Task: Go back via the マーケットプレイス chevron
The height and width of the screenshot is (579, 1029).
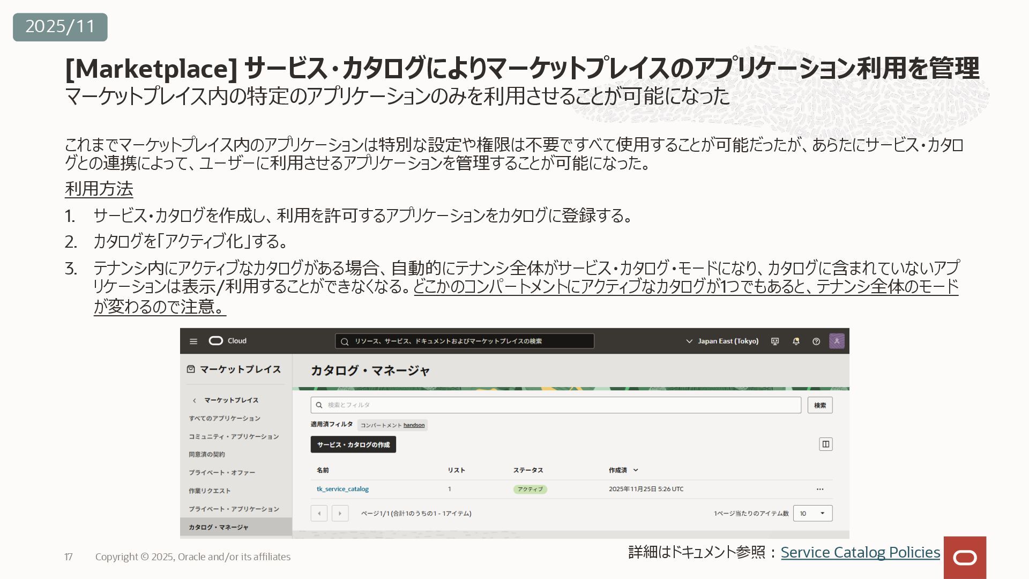Action: 195,400
